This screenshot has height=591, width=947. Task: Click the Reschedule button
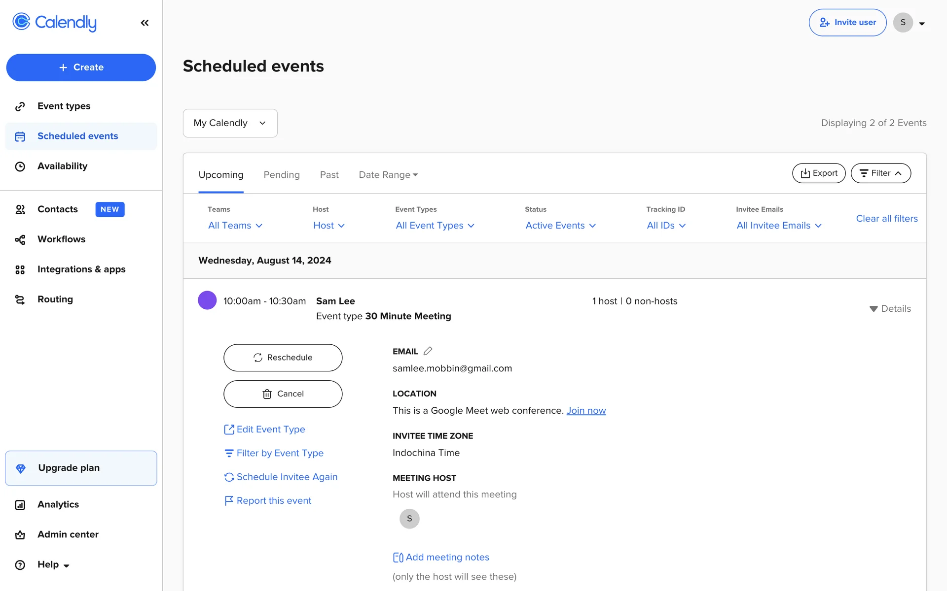point(283,358)
